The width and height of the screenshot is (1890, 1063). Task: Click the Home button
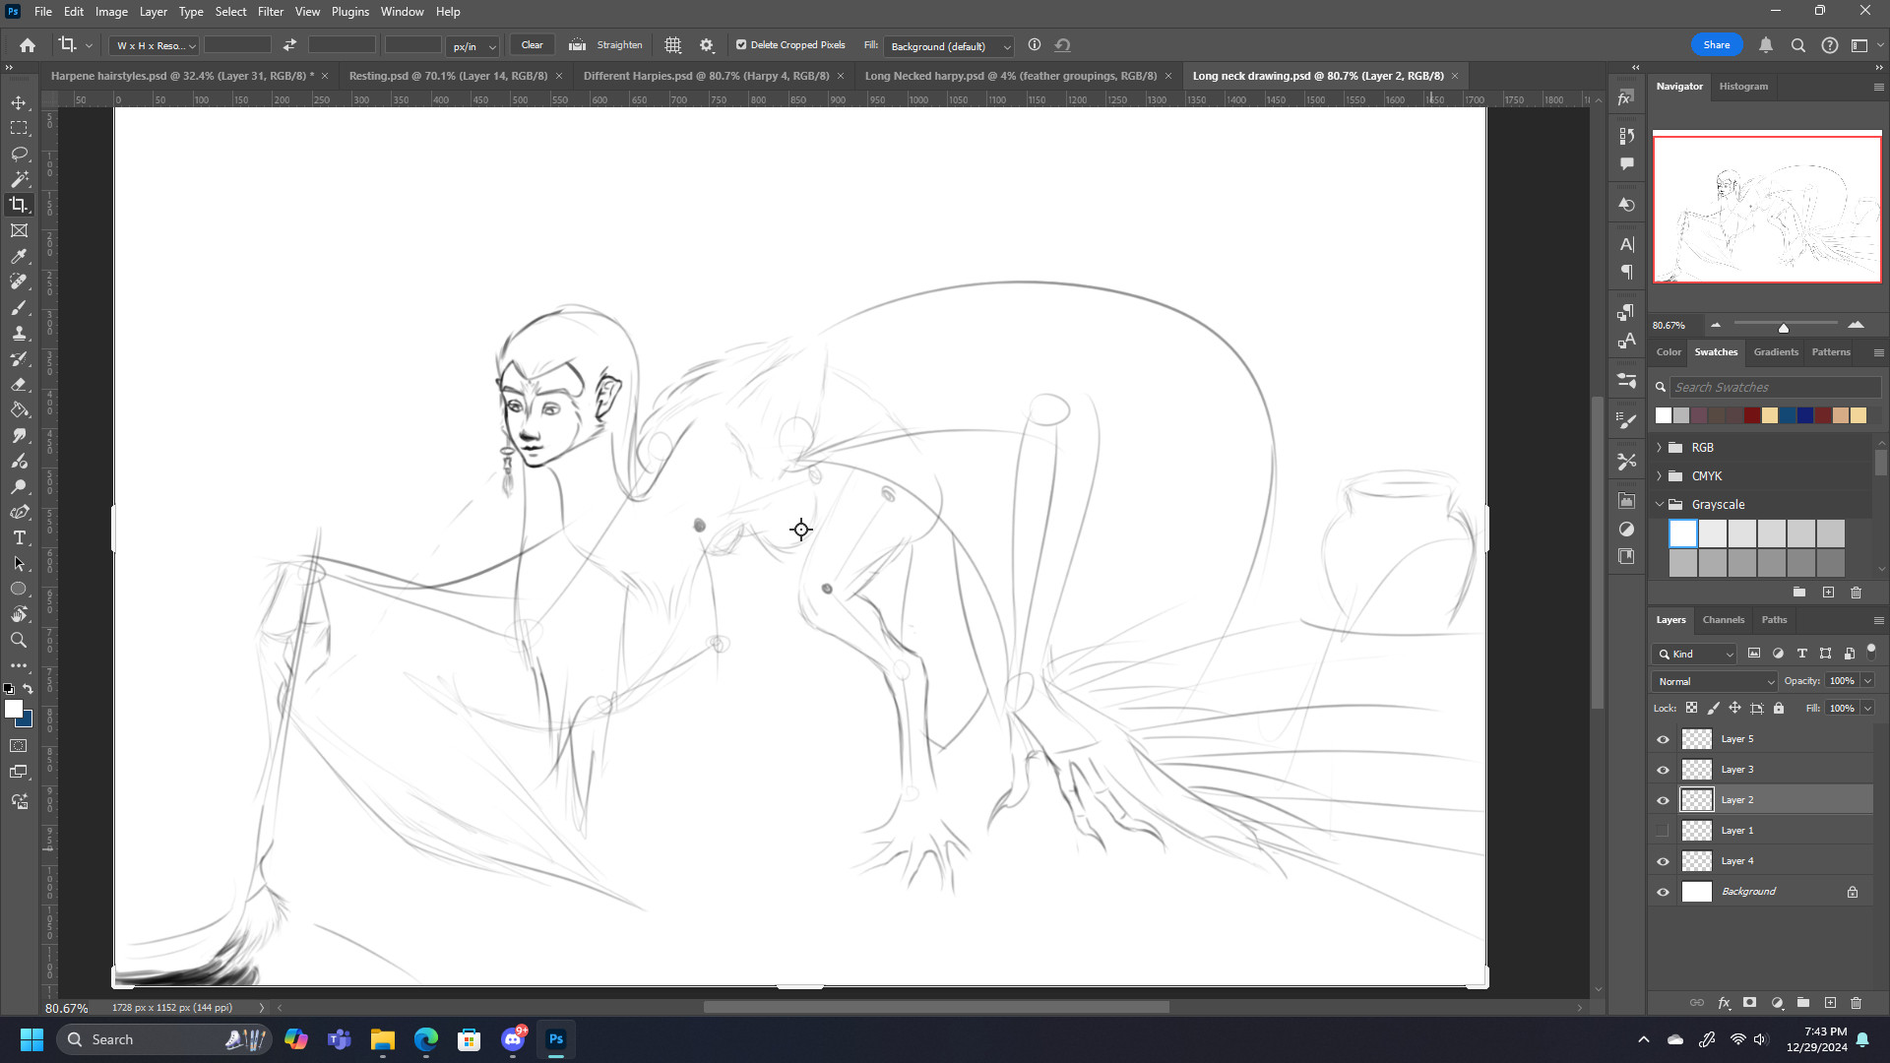[28, 45]
